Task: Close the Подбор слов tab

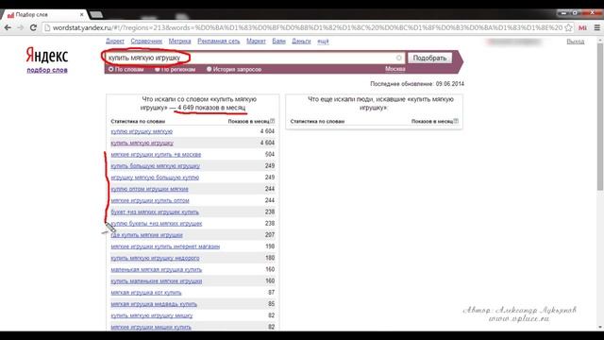Action: click(82, 14)
